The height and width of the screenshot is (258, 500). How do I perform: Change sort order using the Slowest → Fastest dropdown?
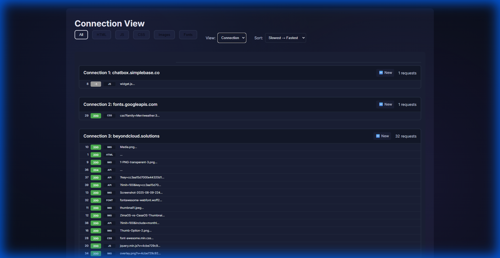285,38
